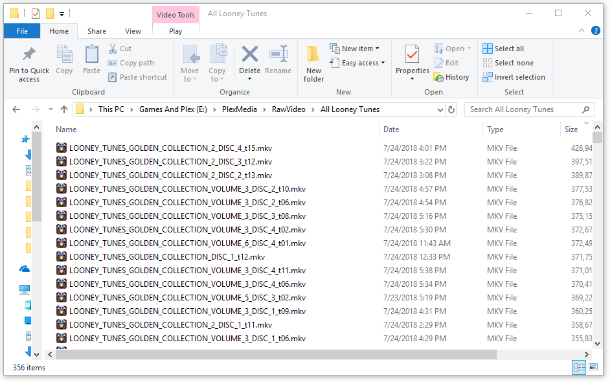612x382 pixels.
Task: Switch to details view layout
Action: click(x=579, y=368)
